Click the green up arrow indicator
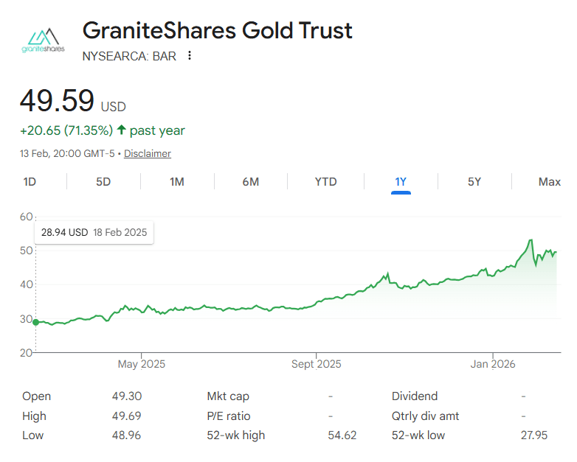This screenshot has width=577, height=462. pyautogui.click(x=121, y=130)
